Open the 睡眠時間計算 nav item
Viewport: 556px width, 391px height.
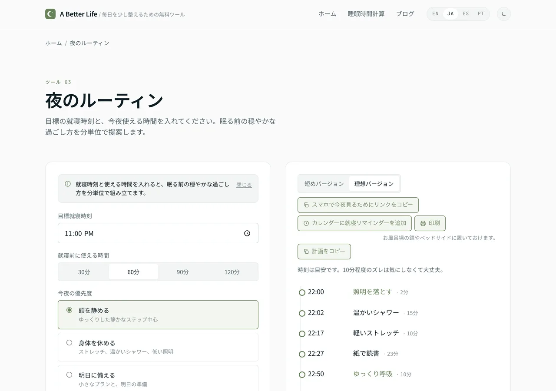[x=366, y=14]
